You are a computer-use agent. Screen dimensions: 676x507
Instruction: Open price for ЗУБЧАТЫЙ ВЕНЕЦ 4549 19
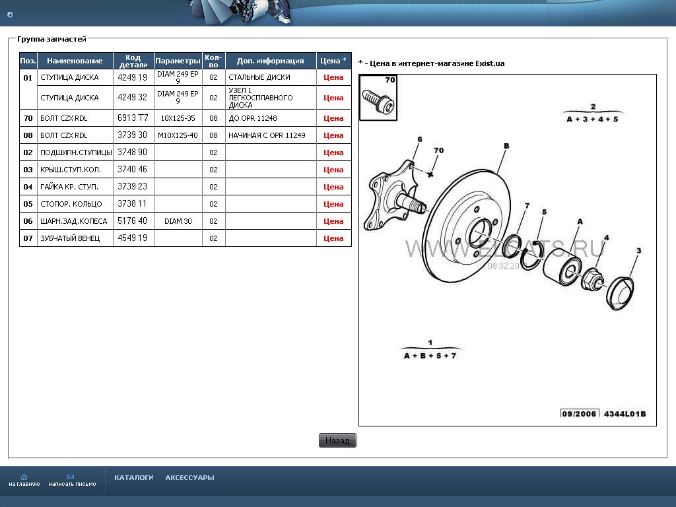333,238
